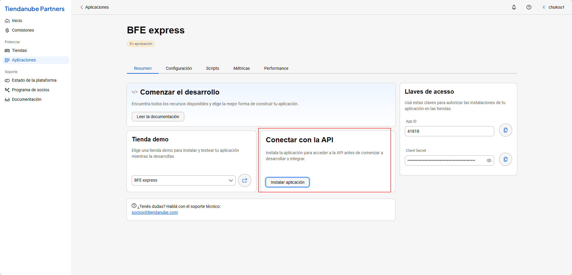
Task: Copy the Client Secret value
Action: pos(506,159)
